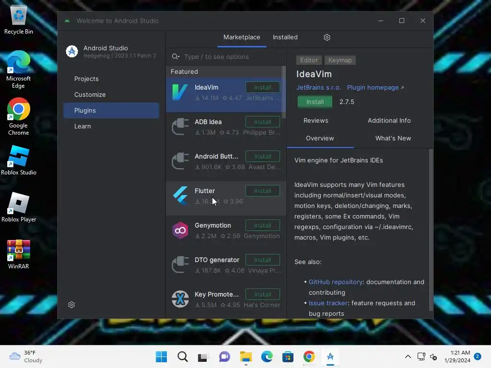Install the DTO generator plugin
This screenshot has height=368, width=491.
pos(262,260)
